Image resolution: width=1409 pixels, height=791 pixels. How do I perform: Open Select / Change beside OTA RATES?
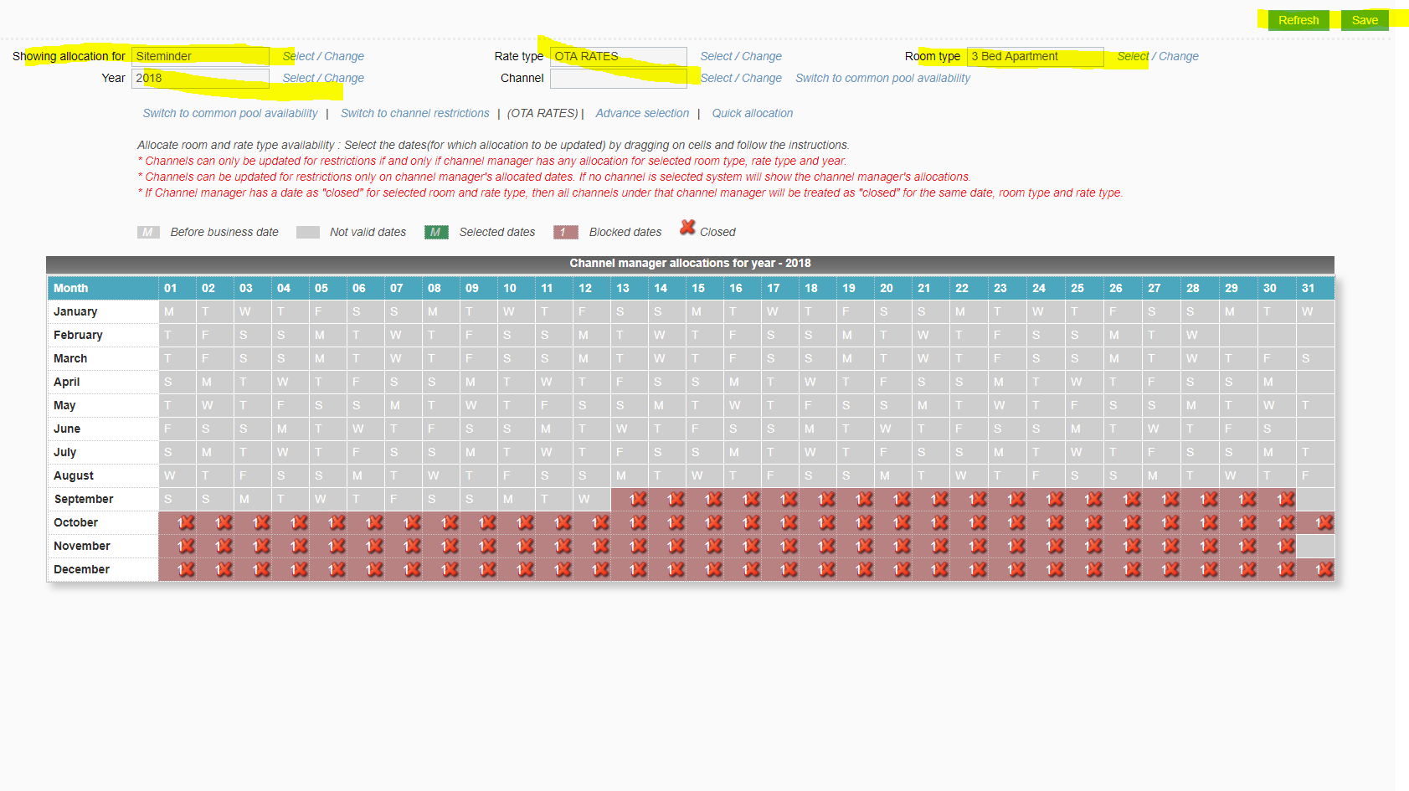741,56
